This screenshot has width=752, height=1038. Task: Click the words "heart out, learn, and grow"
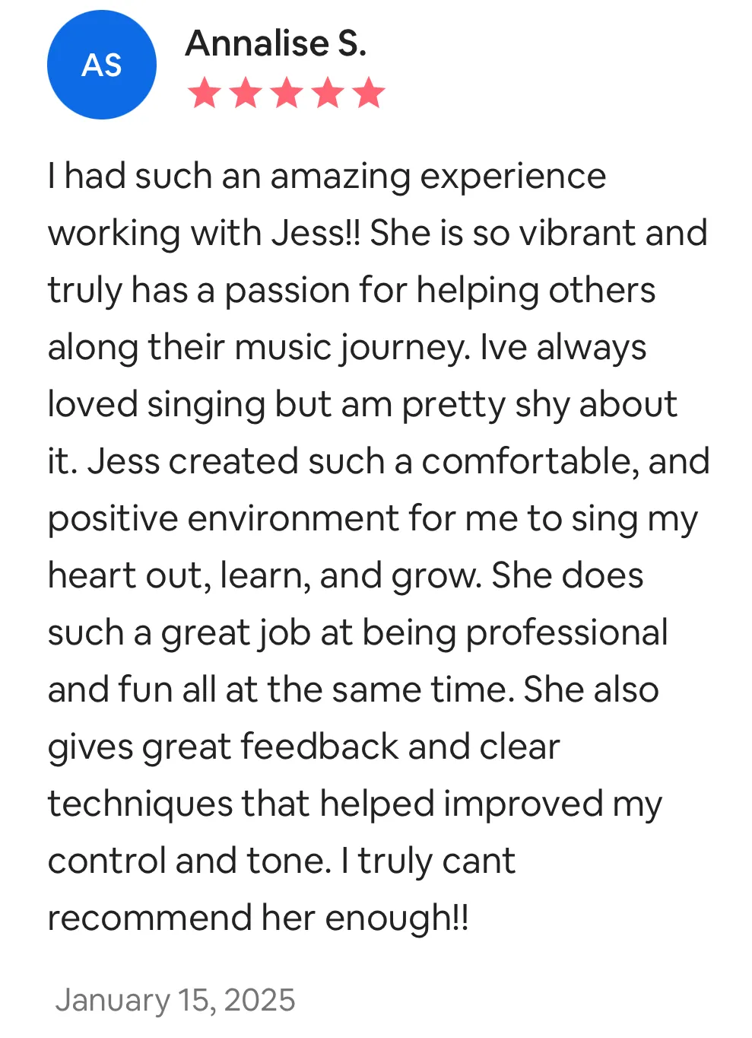click(x=265, y=576)
